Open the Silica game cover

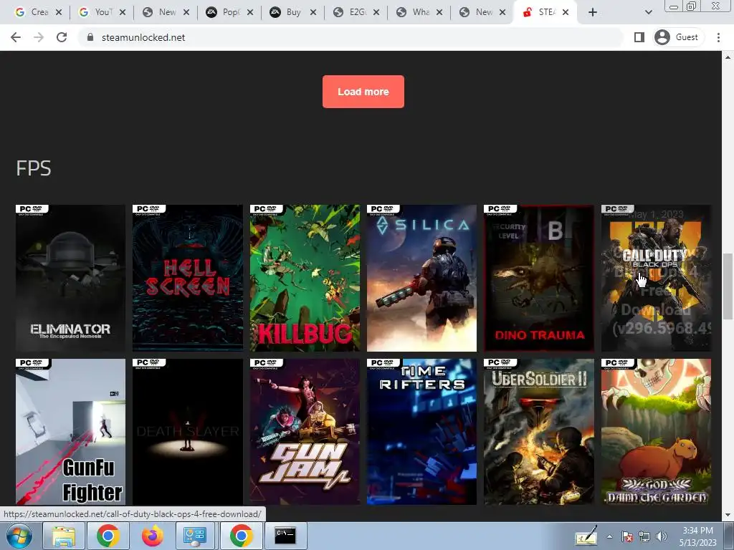(x=421, y=278)
